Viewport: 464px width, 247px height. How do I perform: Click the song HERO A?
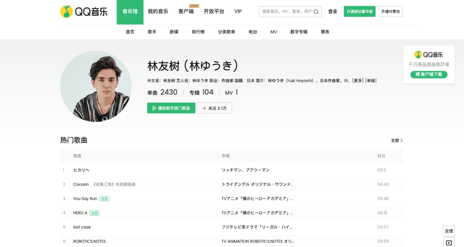[80, 213]
